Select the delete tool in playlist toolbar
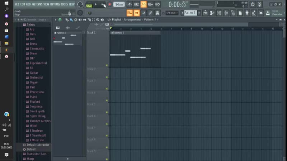This screenshot has height=161, width=287. pos(76,20)
